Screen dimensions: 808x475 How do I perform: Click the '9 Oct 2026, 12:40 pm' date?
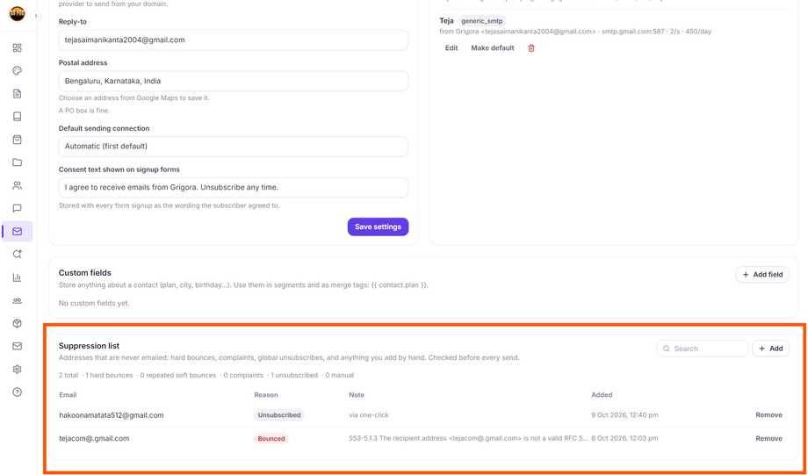click(624, 414)
